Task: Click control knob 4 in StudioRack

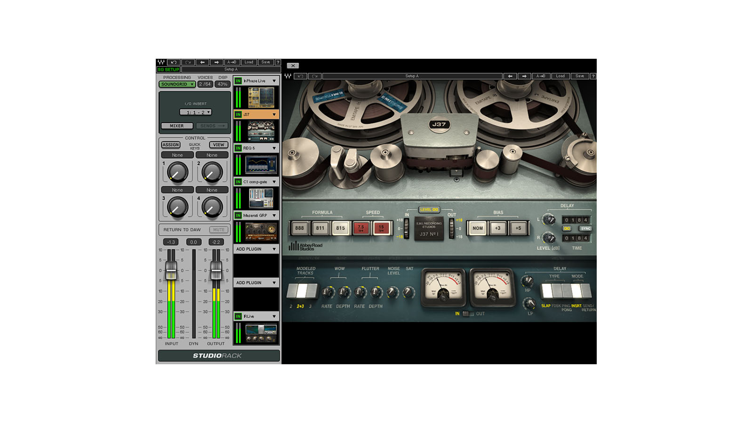Action: (x=212, y=207)
